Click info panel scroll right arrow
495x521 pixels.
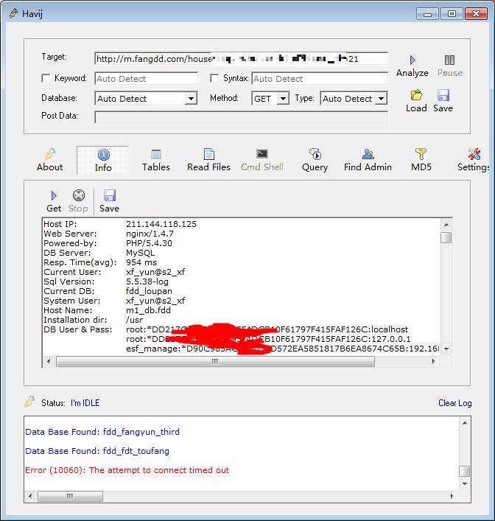433,361
